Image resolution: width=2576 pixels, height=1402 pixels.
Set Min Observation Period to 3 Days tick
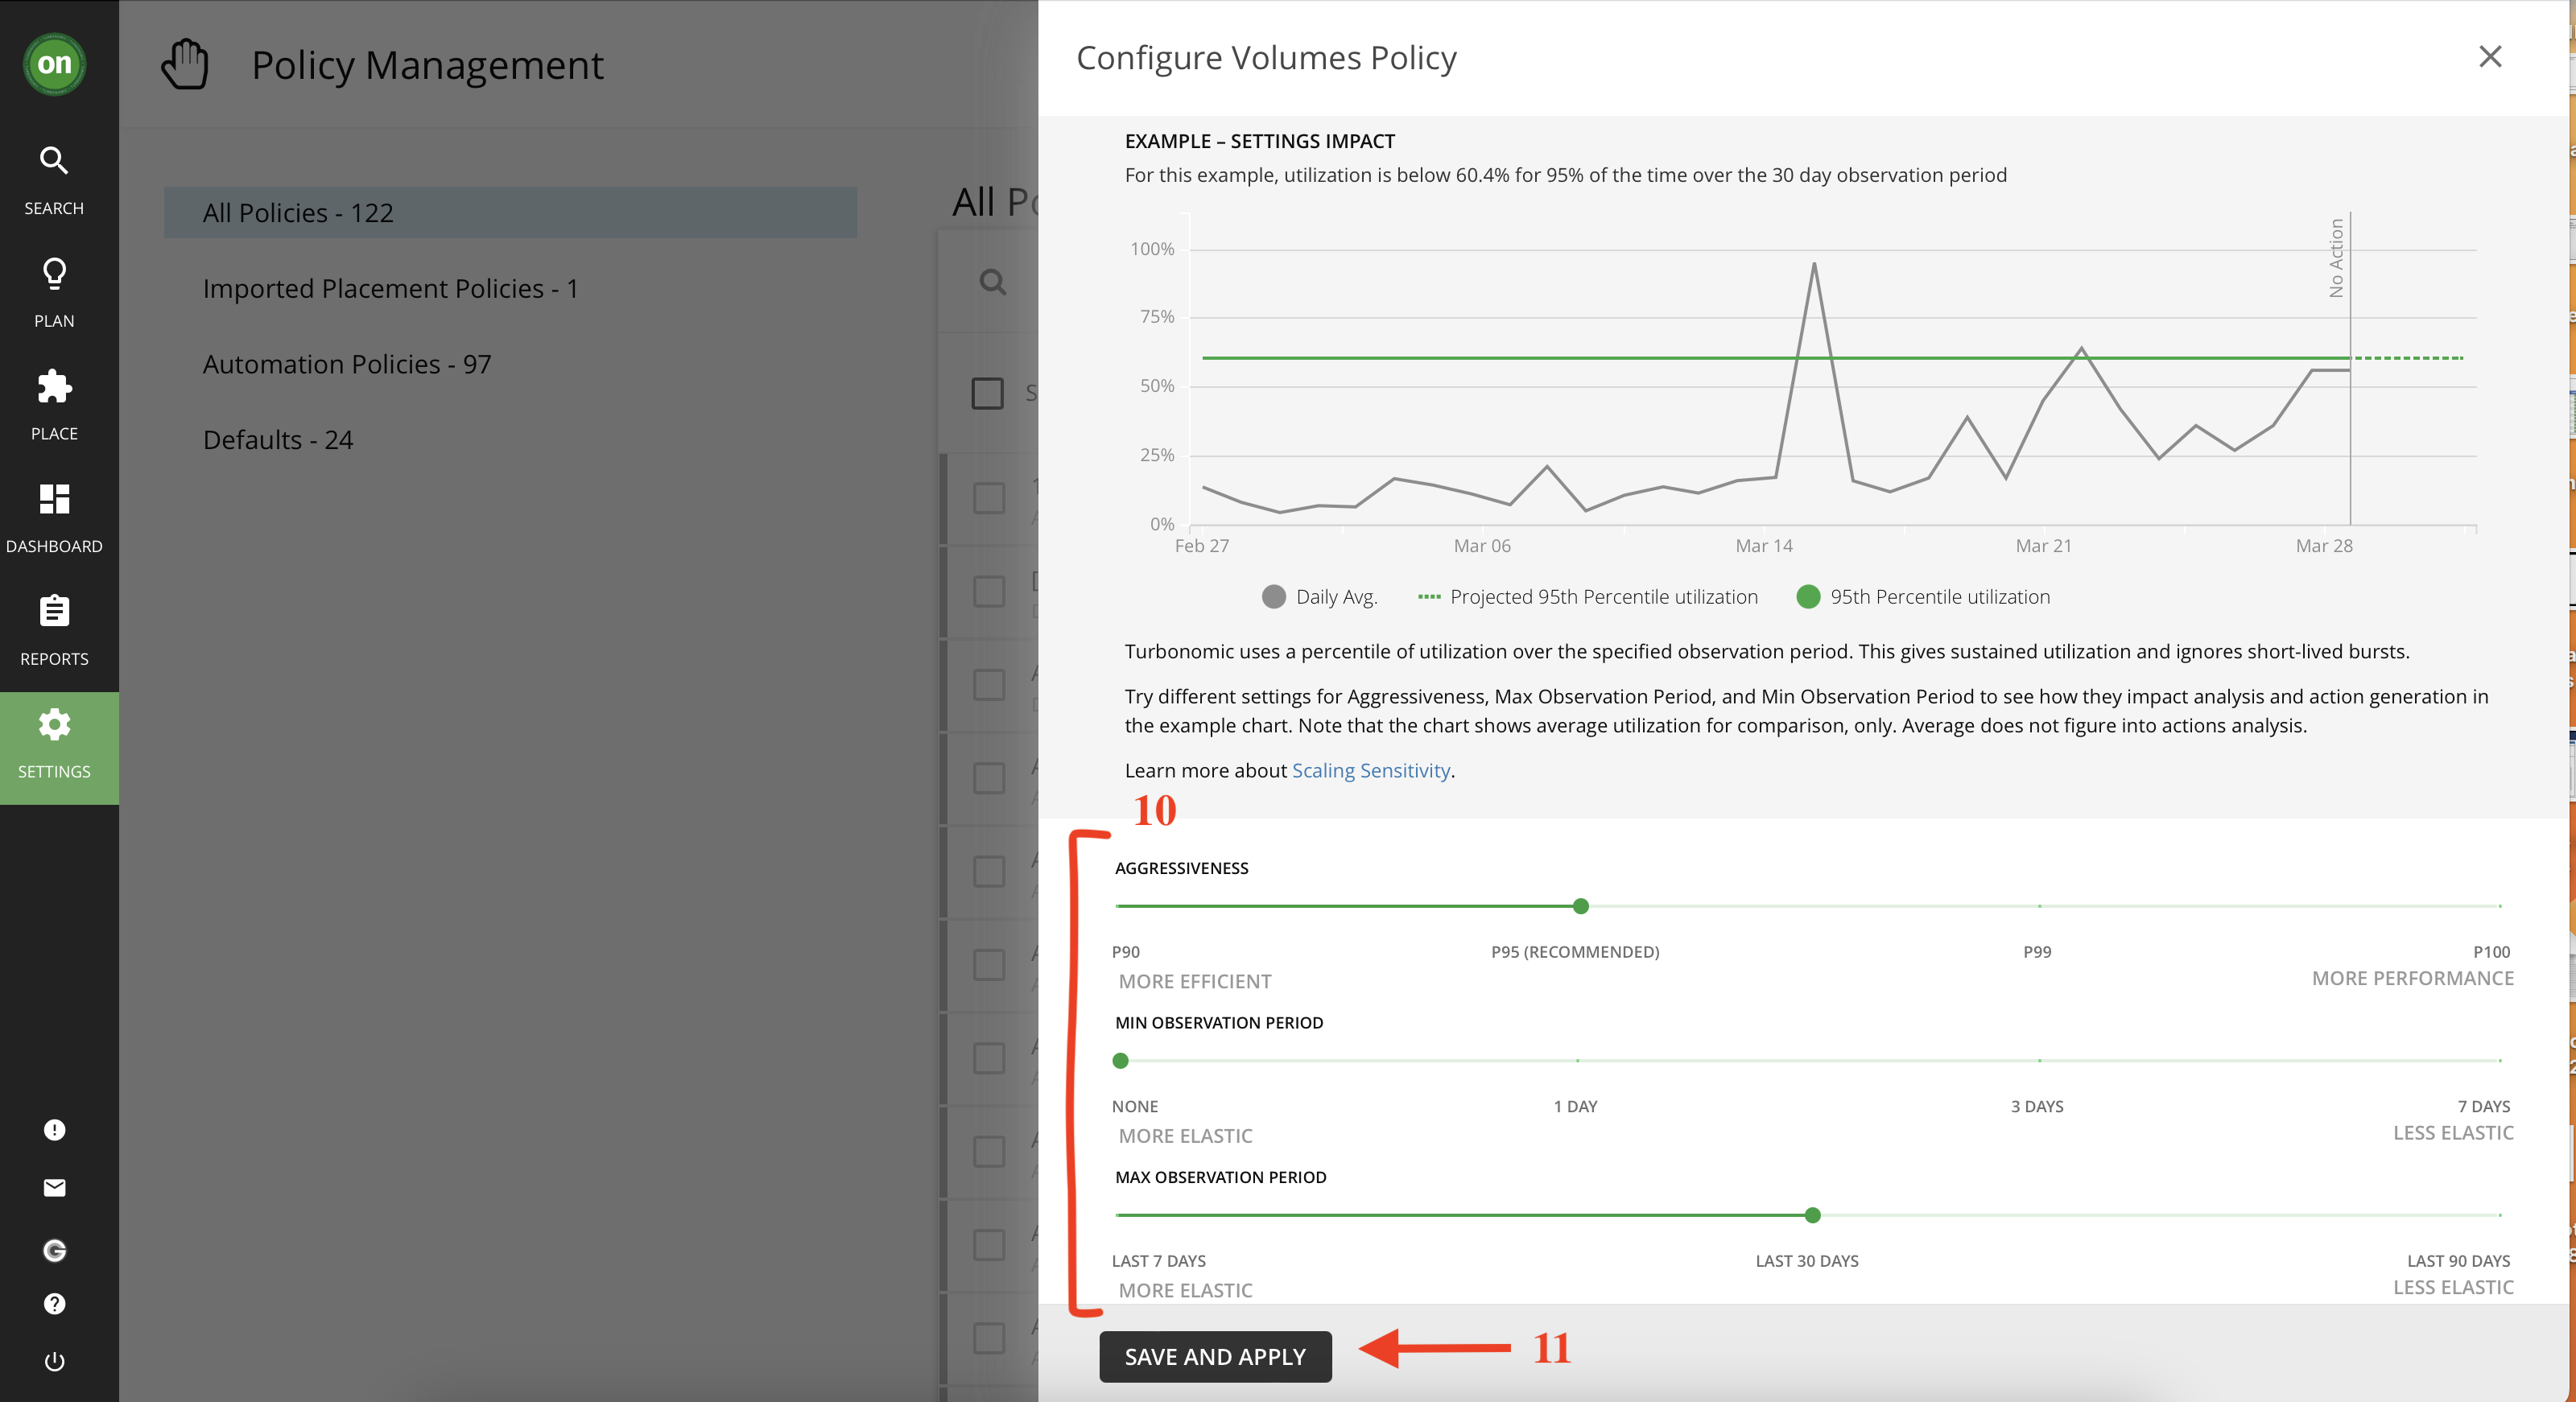click(2039, 1061)
